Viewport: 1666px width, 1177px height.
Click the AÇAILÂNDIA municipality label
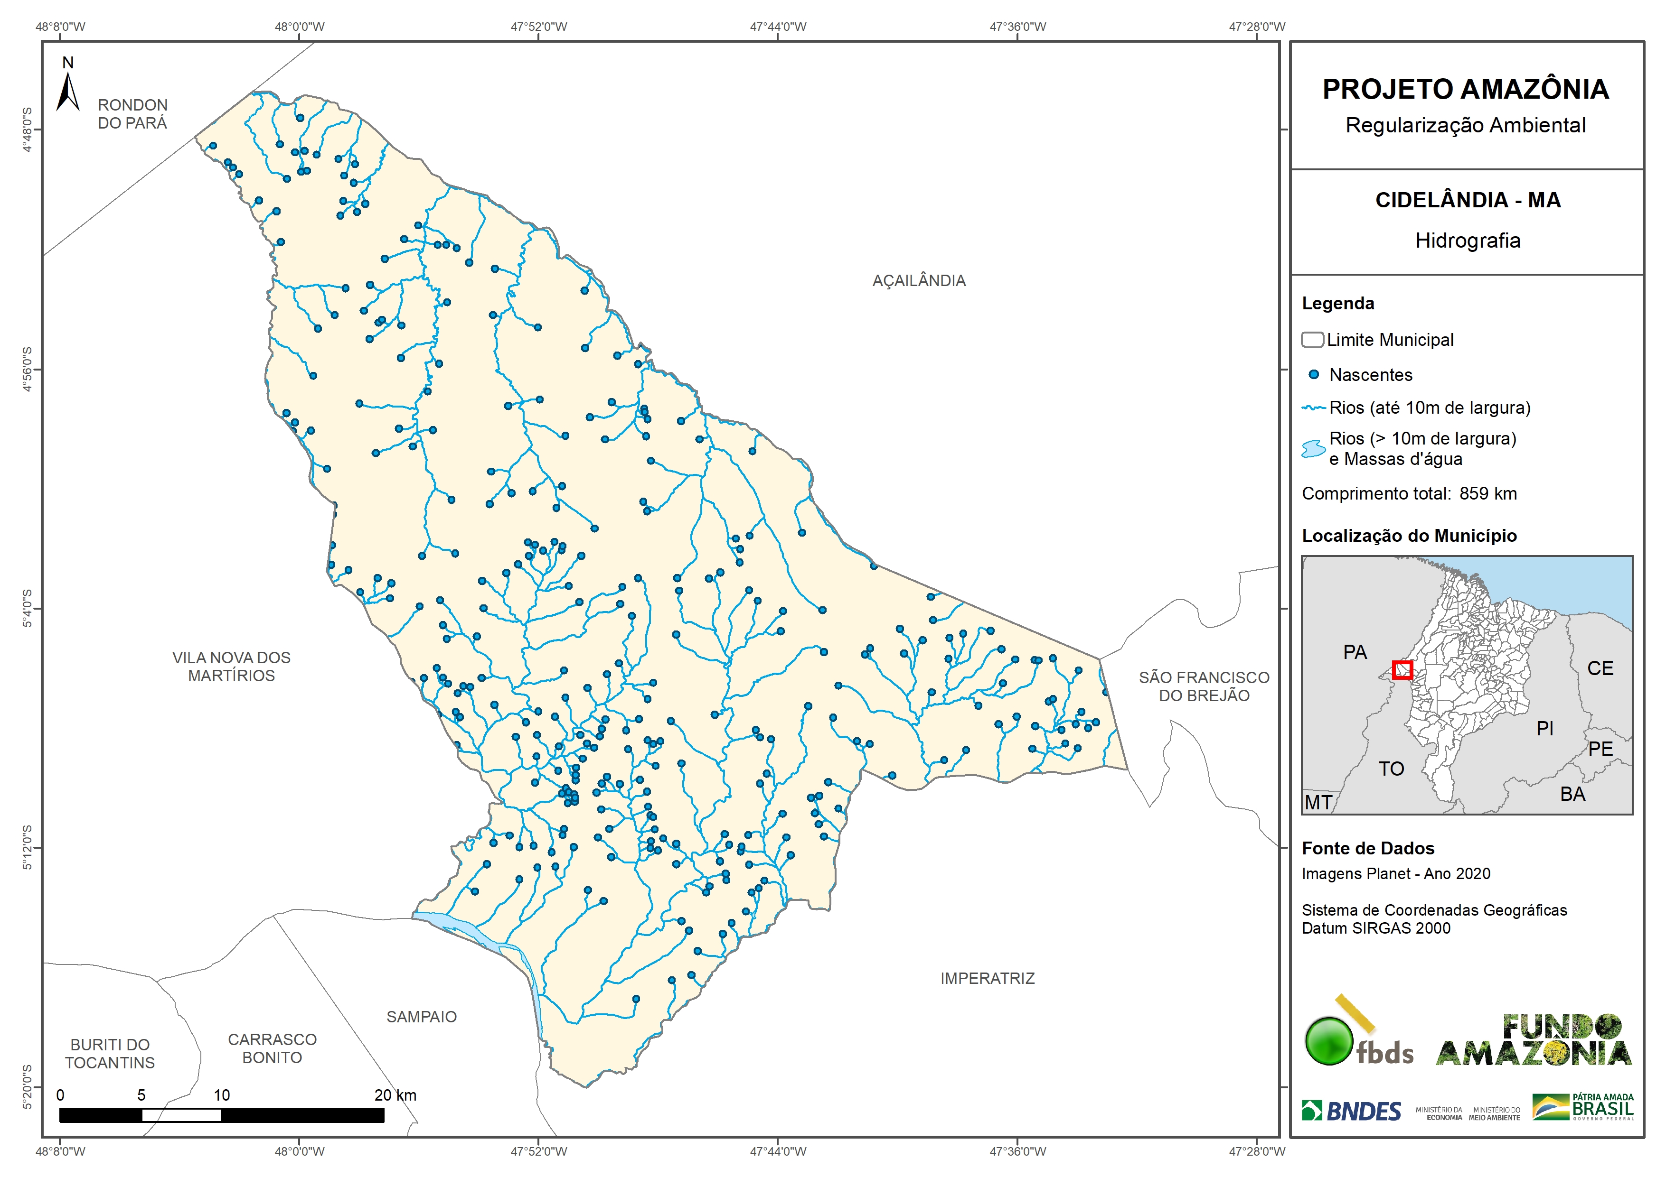click(919, 281)
